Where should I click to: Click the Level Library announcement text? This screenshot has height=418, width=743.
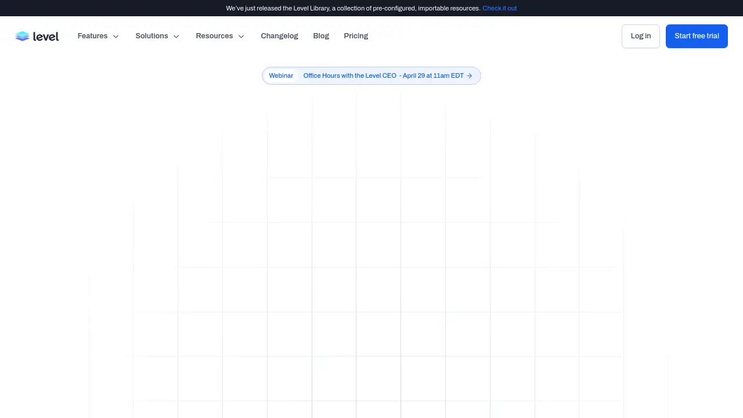pyautogui.click(x=353, y=8)
